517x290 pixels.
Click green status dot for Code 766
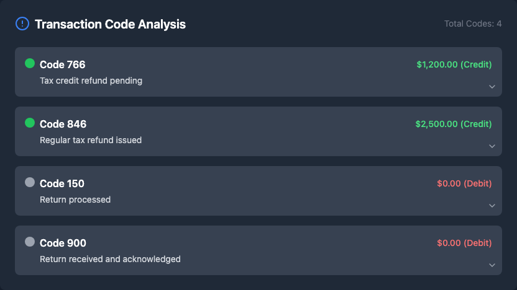tap(30, 63)
